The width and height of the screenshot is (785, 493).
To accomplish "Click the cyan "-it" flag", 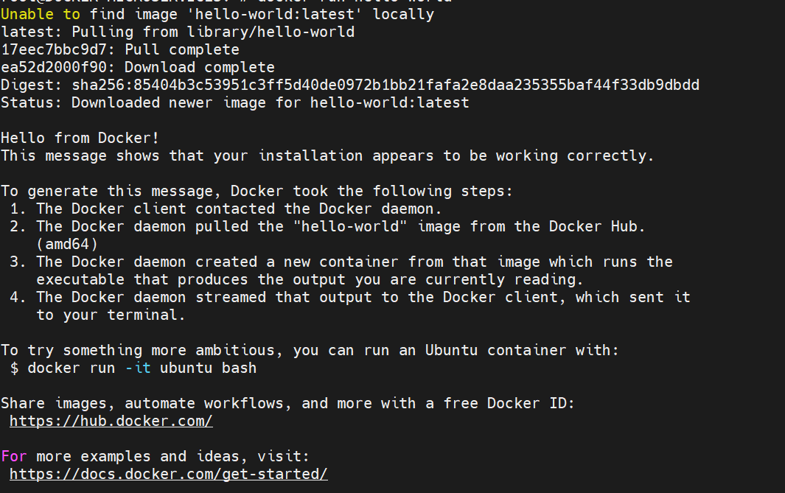I will (x=138, y=368).
